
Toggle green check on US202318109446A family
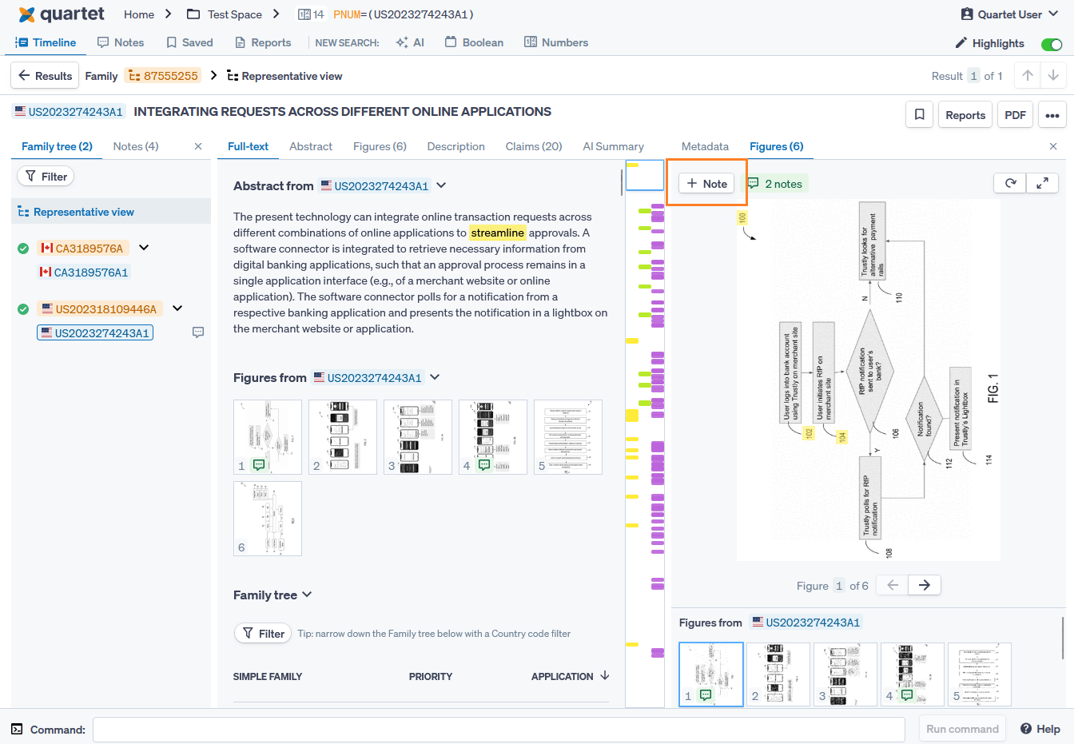tap(23, 309)
